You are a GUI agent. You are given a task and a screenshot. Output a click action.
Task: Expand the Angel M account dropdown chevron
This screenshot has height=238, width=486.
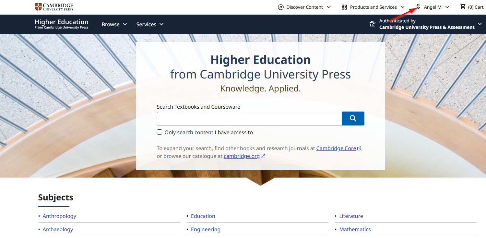[x=447, y=7]
